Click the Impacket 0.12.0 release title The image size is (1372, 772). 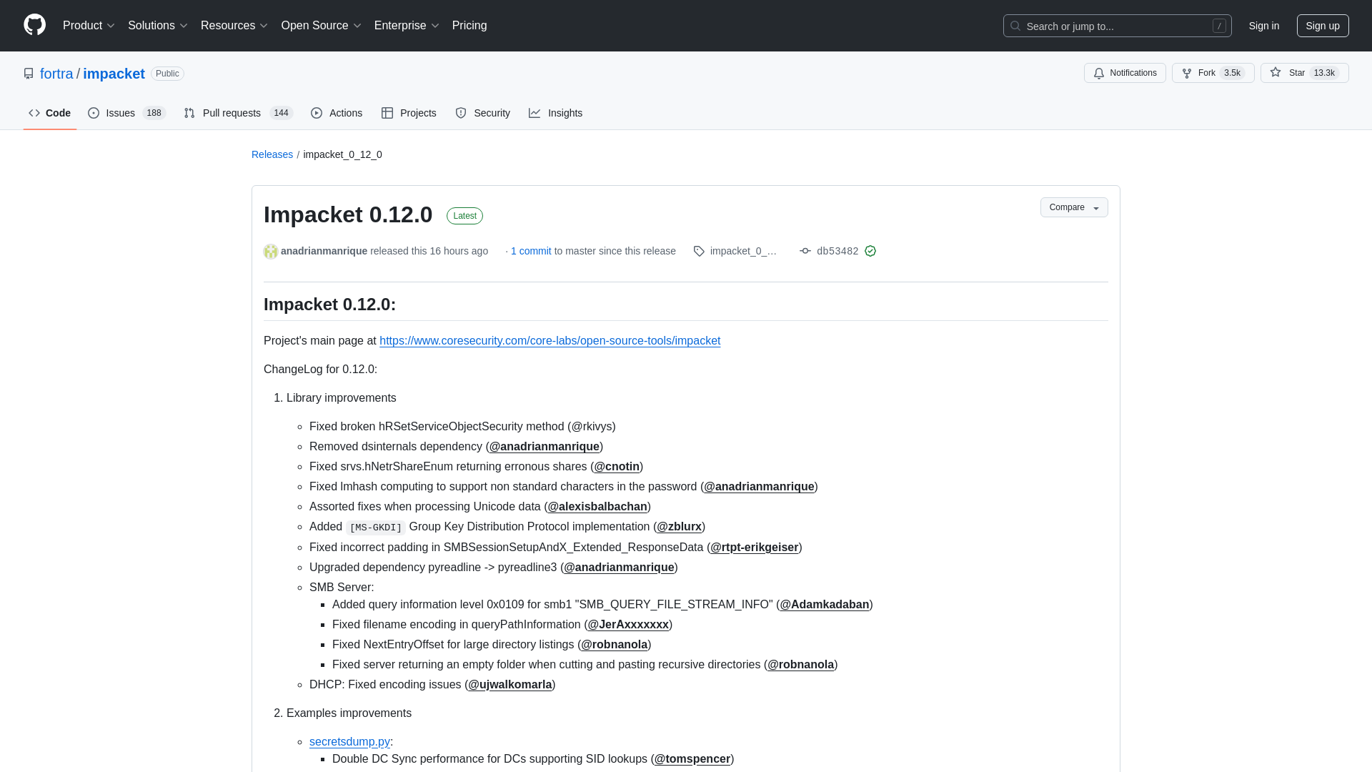[348, 214]
